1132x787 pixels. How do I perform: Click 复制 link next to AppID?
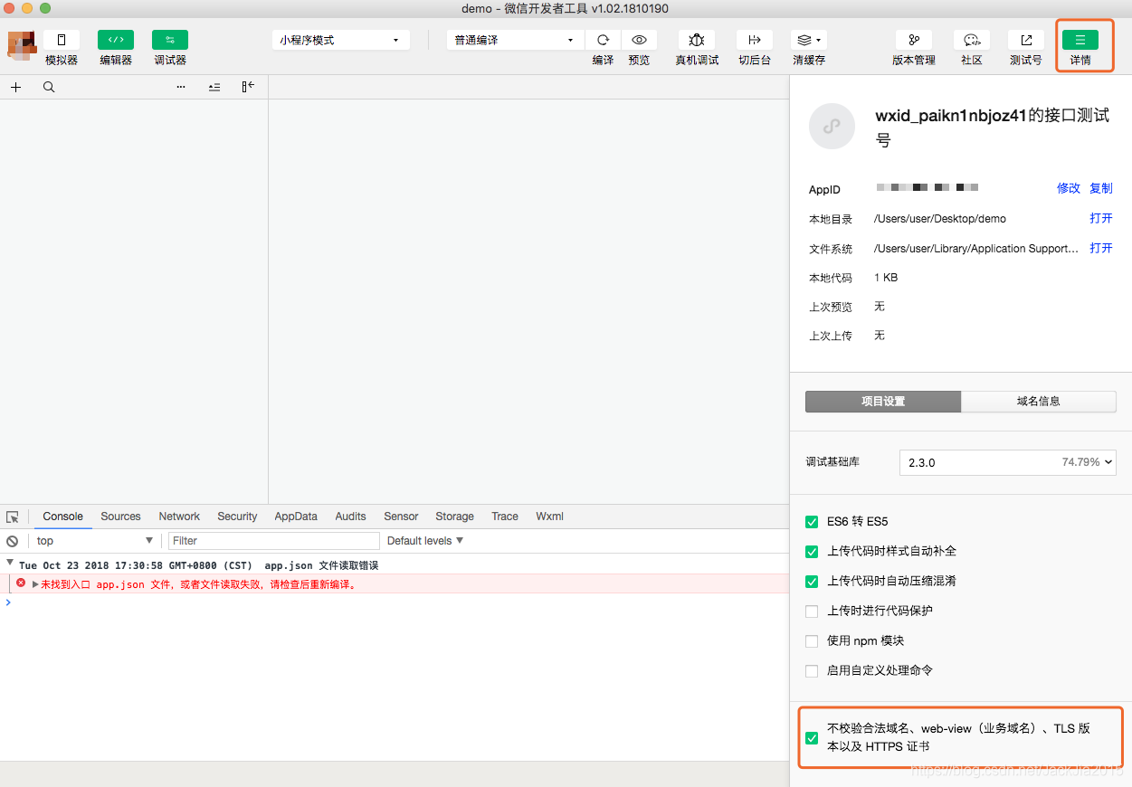(x=1101, y=188)
